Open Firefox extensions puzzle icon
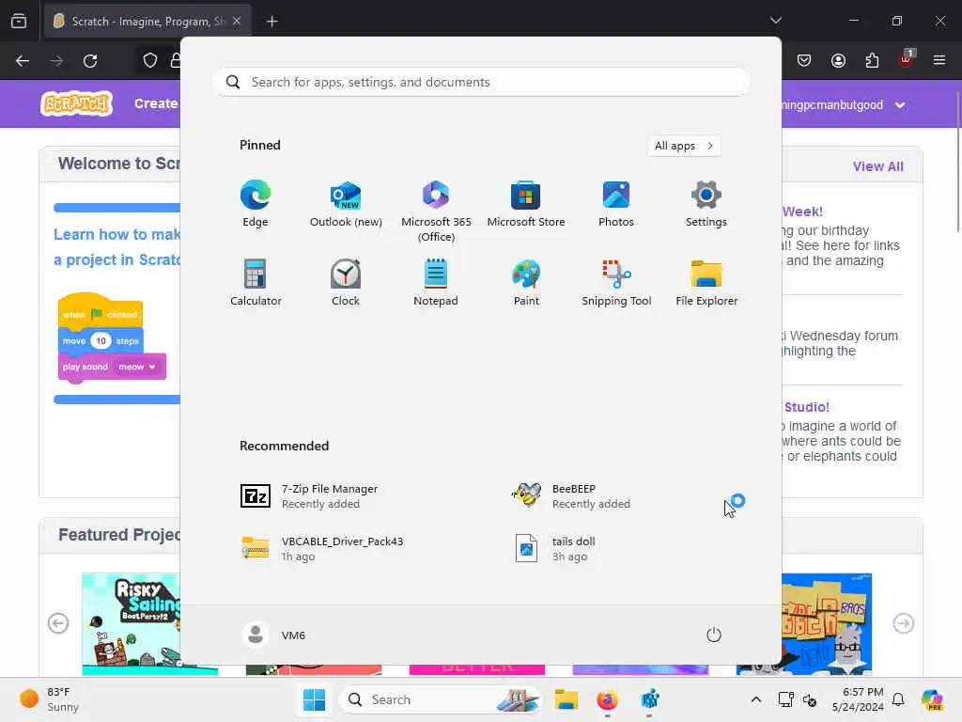962x722 pixels. [872, 60]
